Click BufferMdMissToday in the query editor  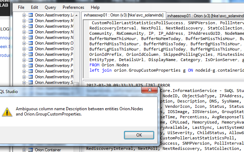click(x=164, y=44)
